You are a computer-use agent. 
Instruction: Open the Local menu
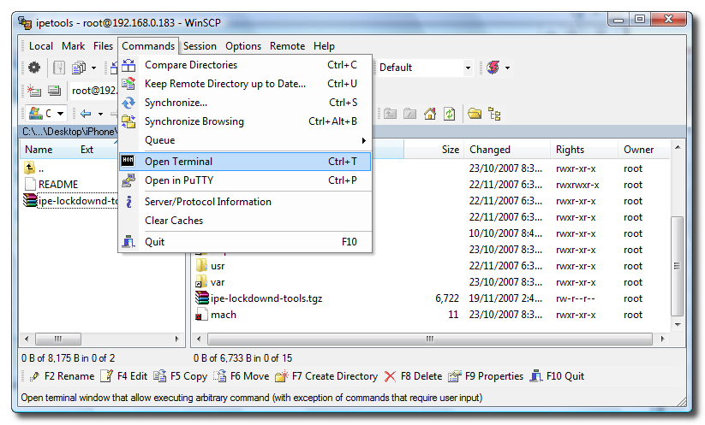[x=41, y=46]
